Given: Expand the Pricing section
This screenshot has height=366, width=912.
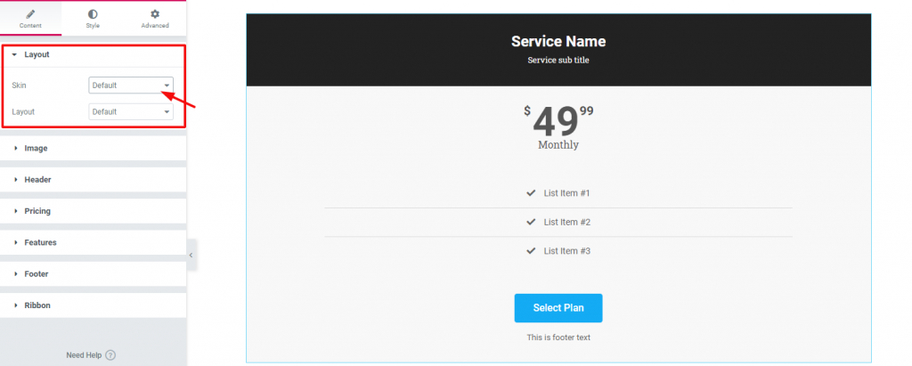Looking at the screenshot, I should pyautogui.click(x=37, y=211).
